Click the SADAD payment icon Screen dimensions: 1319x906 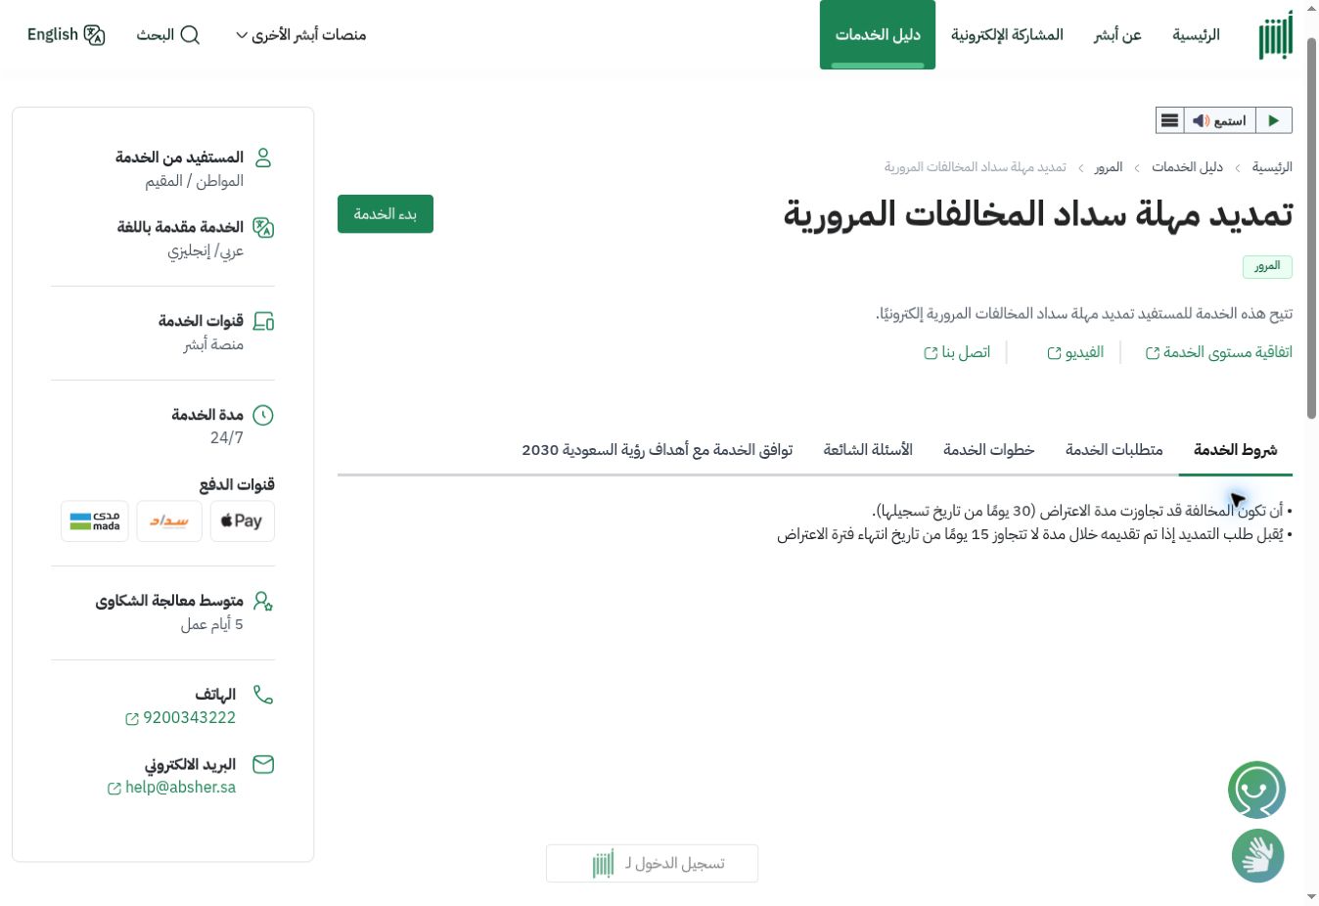(x=169, y=521)
